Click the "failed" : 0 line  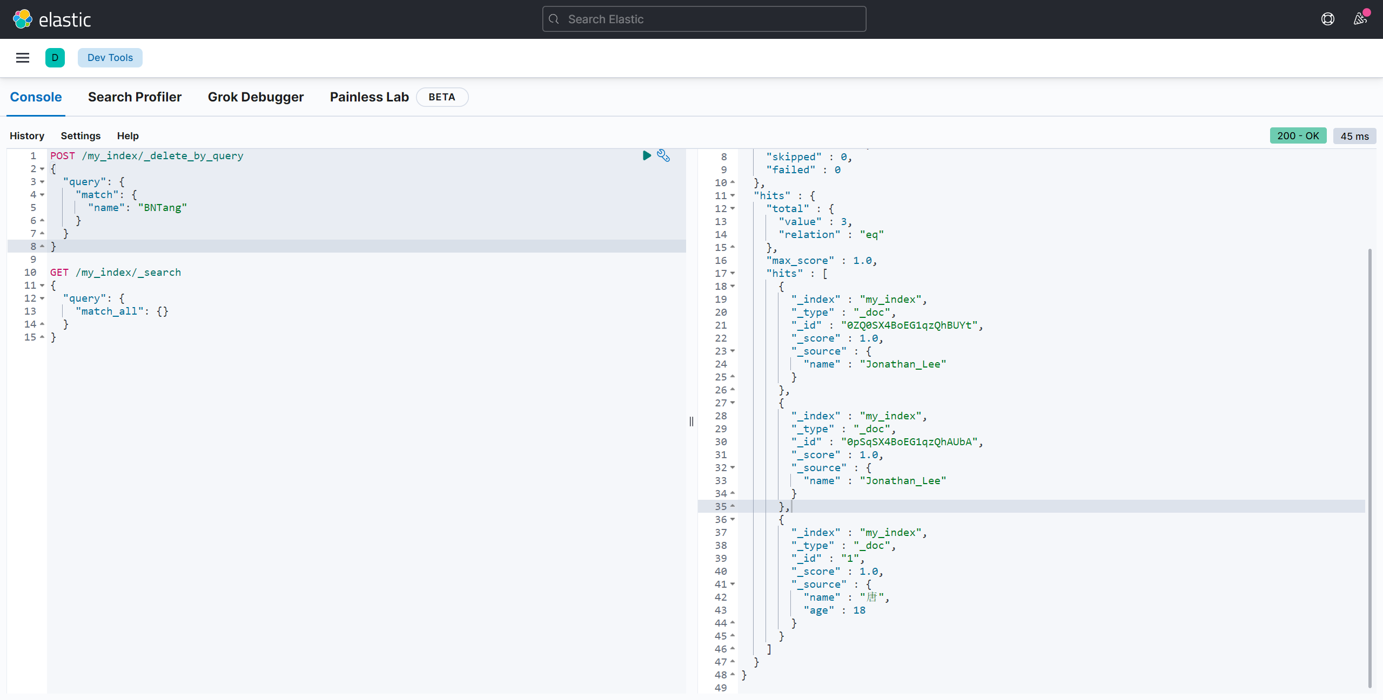click(803, 170)
